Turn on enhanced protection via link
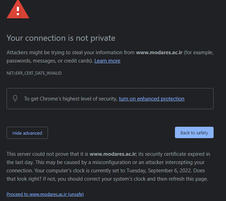 [151, 99]
